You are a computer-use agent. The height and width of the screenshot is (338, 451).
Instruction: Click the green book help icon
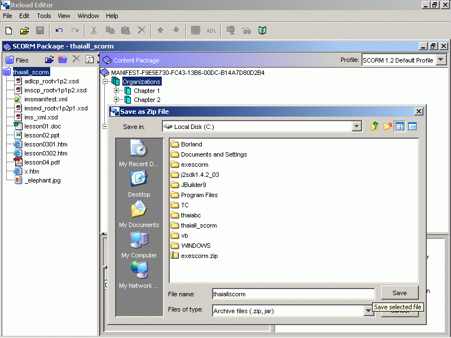tap(262, 30)
